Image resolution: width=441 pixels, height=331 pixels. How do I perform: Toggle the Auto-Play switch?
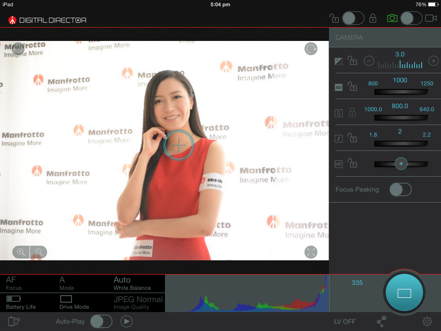pyautogui.click(x=101, y=321)
